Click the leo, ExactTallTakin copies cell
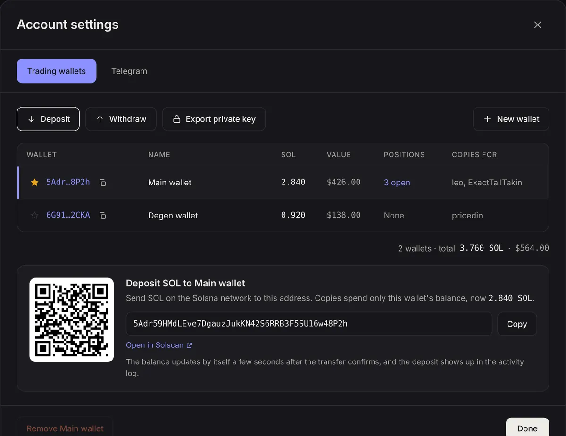This screenshot has width=566, height=436. [x=487, y=182]
